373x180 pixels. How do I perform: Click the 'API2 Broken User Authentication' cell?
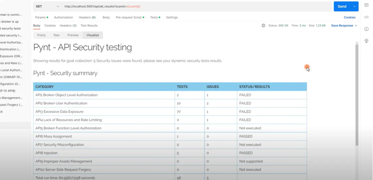(x=104, y=103)
